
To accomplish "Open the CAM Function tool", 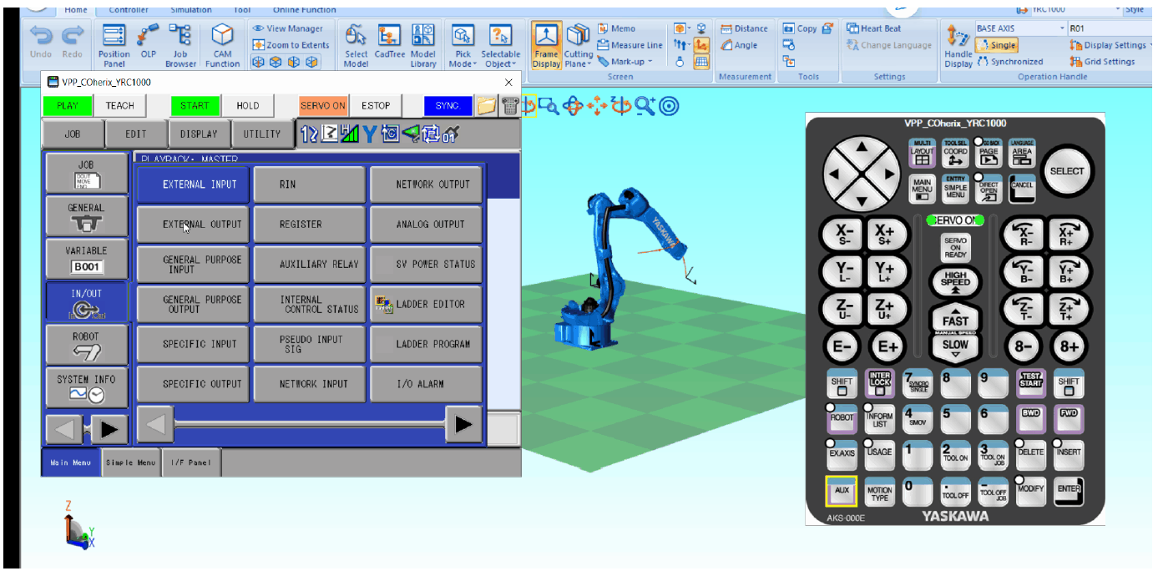I will tap(222, 45).
